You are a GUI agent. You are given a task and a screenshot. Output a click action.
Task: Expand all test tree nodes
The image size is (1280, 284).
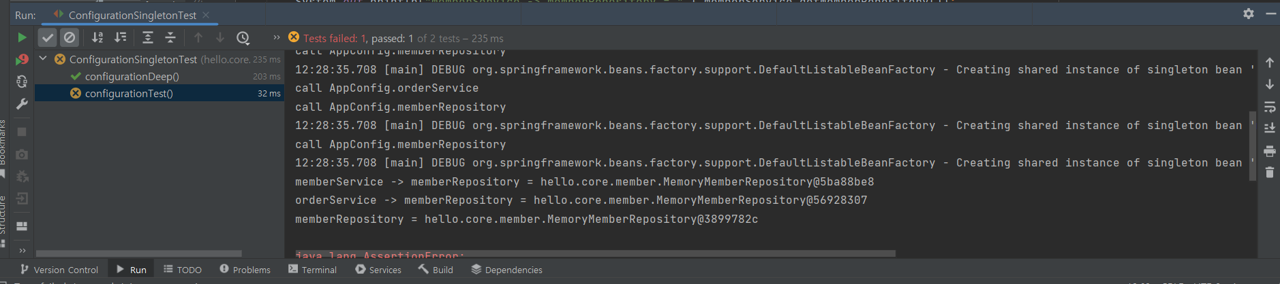point(147,38)
